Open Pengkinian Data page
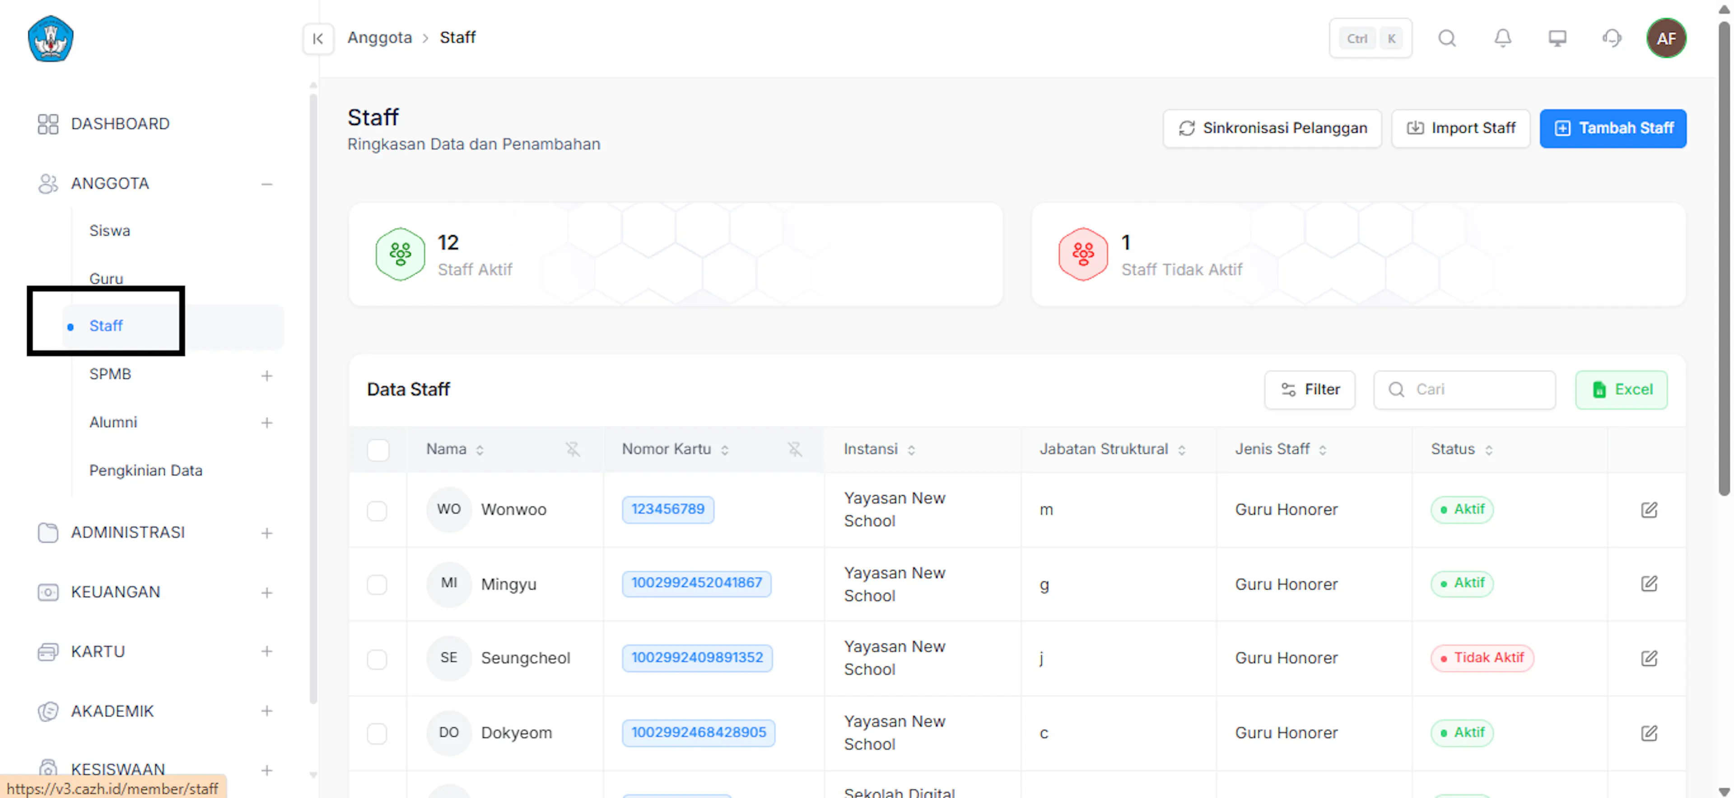The image size is (1734, 798). pyautogui.click(x=146, y=470)
